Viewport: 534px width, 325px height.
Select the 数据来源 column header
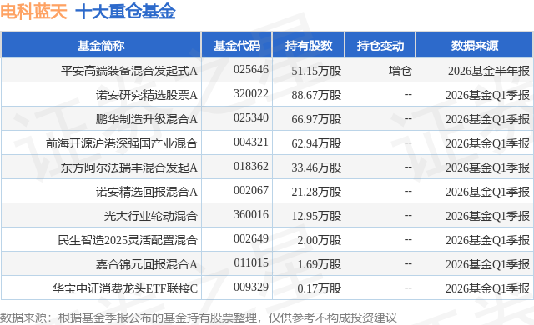point(475,46)
